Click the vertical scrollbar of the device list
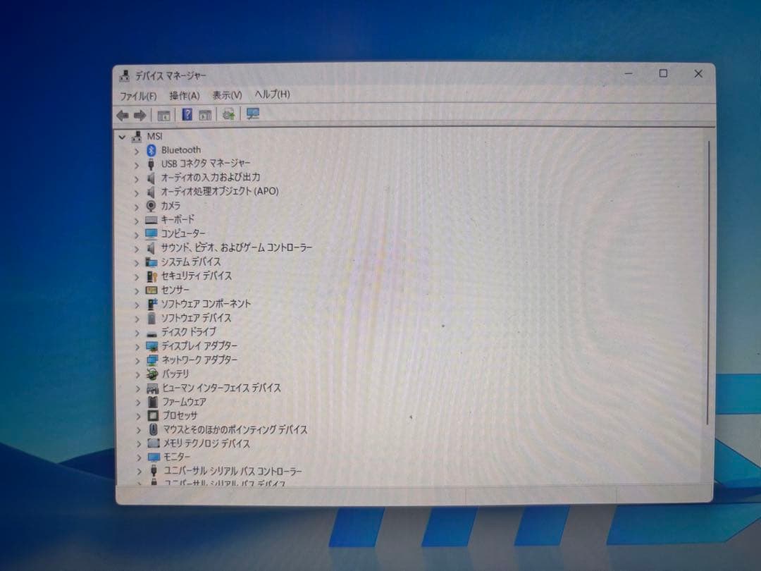Viewport: 761px width, 571px height. (707, 282)
